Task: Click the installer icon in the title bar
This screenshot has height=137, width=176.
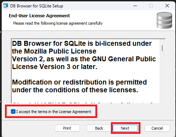Action: [x=6, y=6]
